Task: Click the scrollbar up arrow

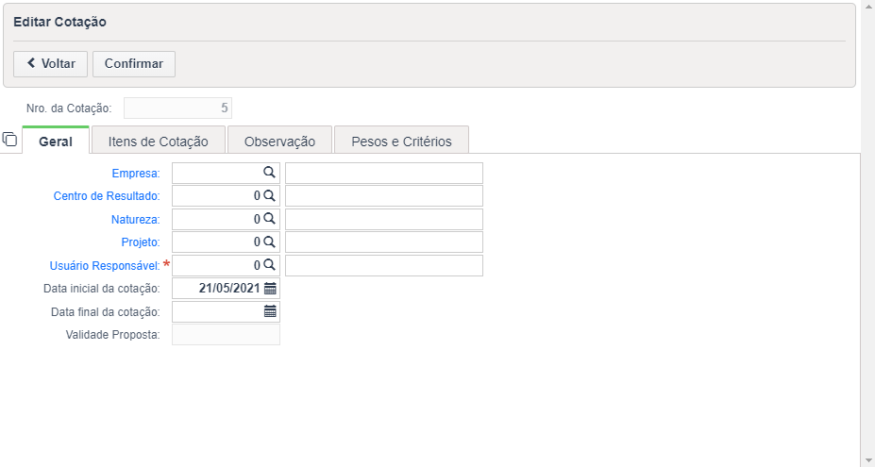Action: 867,6
